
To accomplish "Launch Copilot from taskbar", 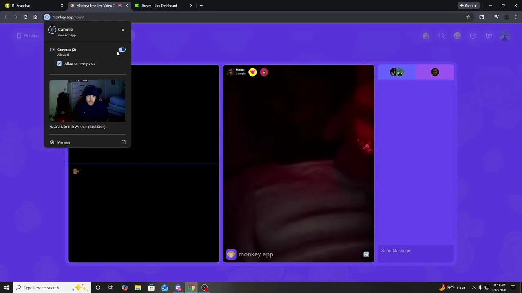I will (124, 288).
